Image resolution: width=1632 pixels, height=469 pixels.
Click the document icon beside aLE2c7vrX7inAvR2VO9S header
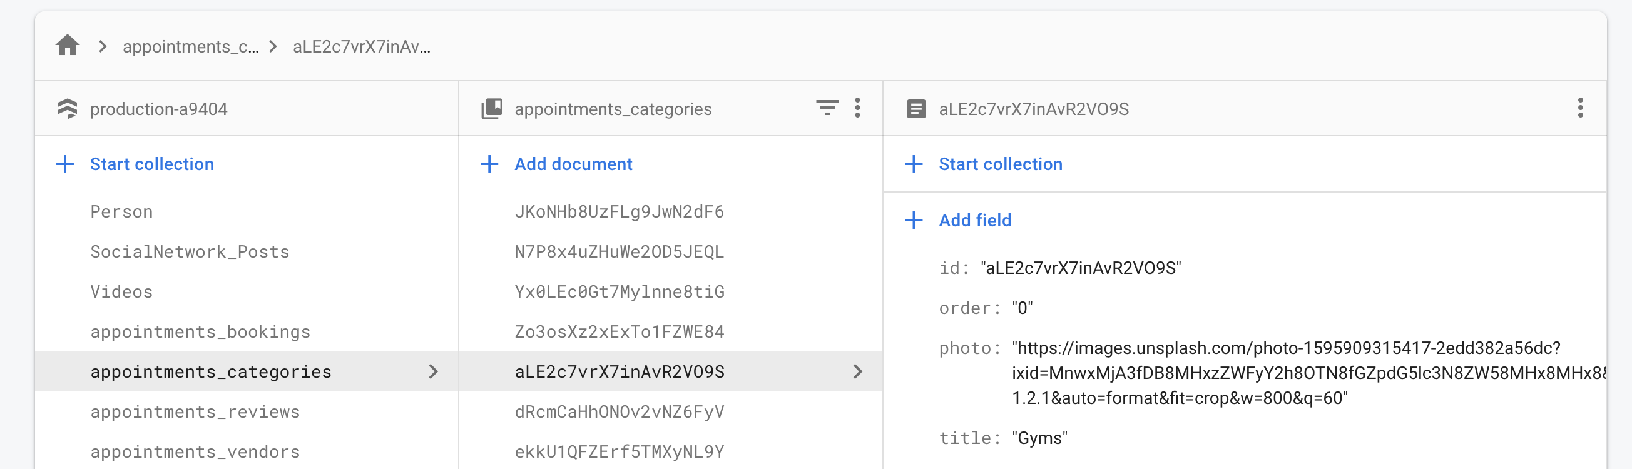915,109
